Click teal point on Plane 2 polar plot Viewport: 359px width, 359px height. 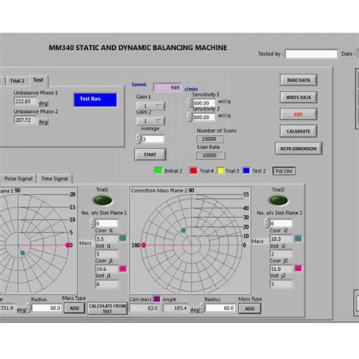(183, 230)
